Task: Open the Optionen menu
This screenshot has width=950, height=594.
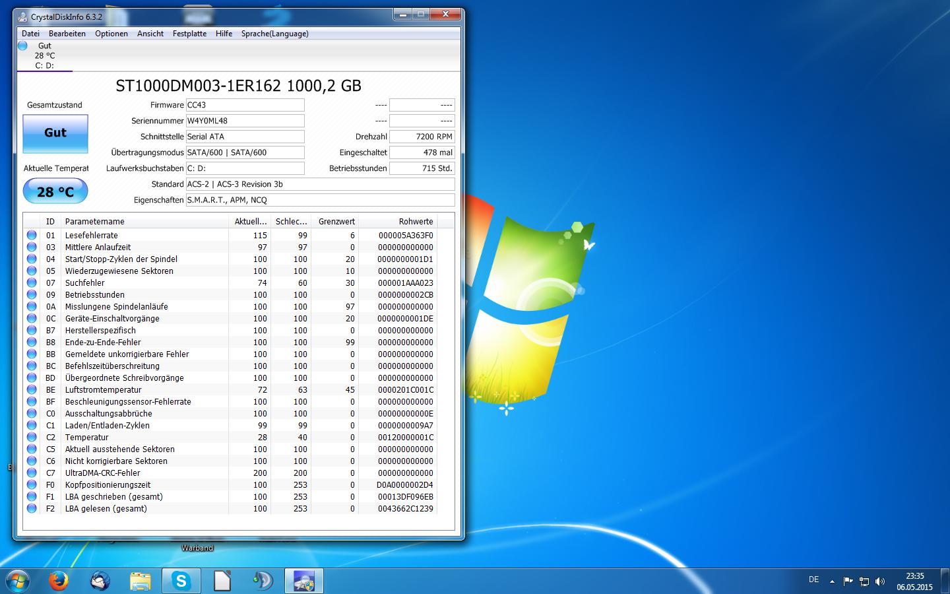Action: coord(111,34)
